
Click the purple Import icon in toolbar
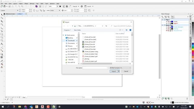[36, 6]
